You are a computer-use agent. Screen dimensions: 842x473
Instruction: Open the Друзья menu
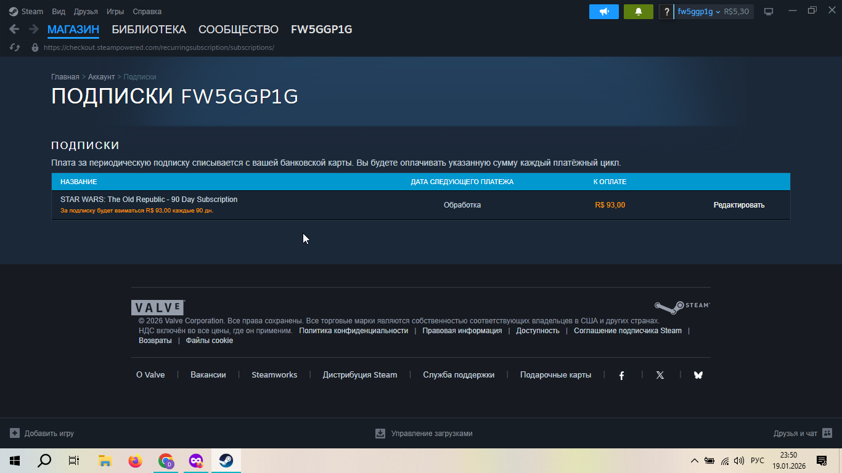[x=86, y=12]
